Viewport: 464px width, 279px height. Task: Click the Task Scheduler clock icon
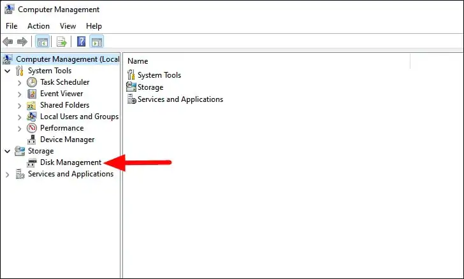tap(32, 82)
